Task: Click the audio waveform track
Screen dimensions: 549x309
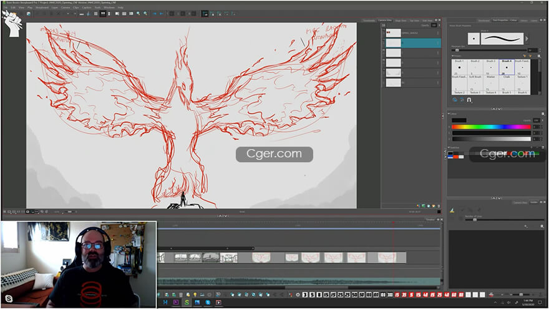Action: pyautogui.click(x=299, y=281)
